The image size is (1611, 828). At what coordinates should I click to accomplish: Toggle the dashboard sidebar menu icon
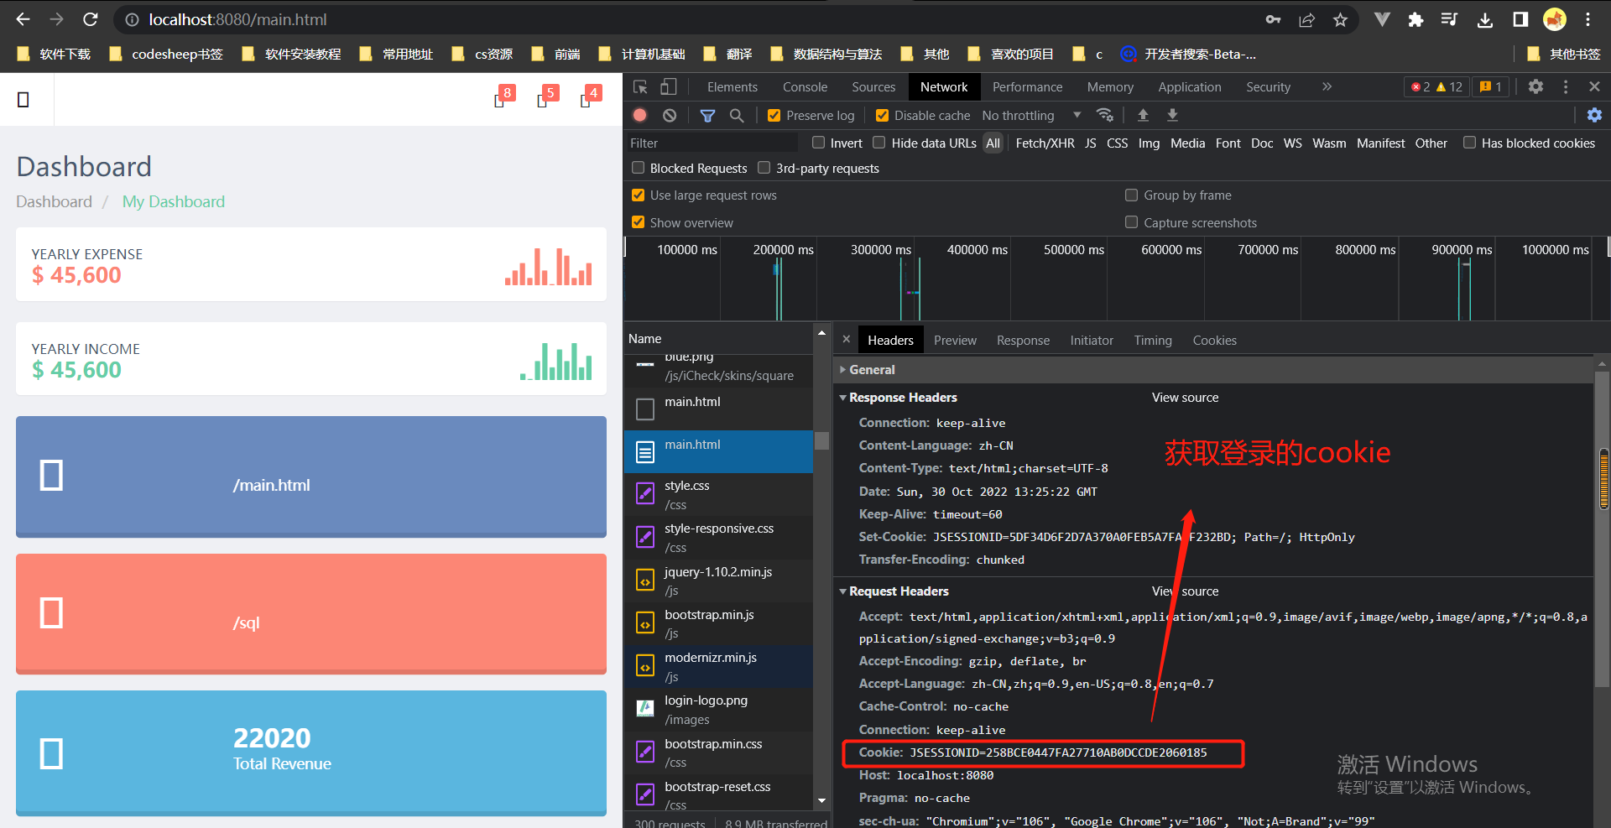(x=23, y=100)
